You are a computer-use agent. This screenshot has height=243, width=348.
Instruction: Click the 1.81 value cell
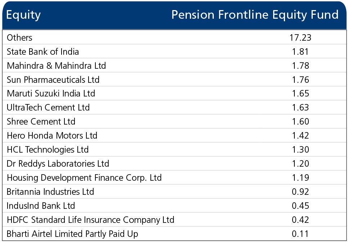tap(300, 51)
